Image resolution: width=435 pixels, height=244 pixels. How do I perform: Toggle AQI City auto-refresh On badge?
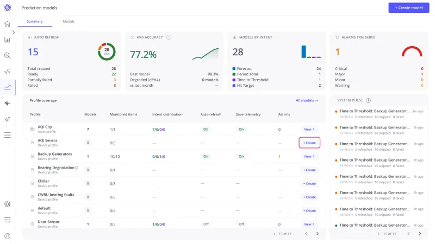click(206, 129)
